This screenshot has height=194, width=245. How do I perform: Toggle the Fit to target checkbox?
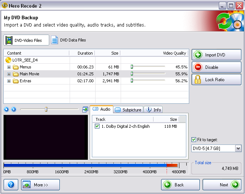click(x=194, y=139)
